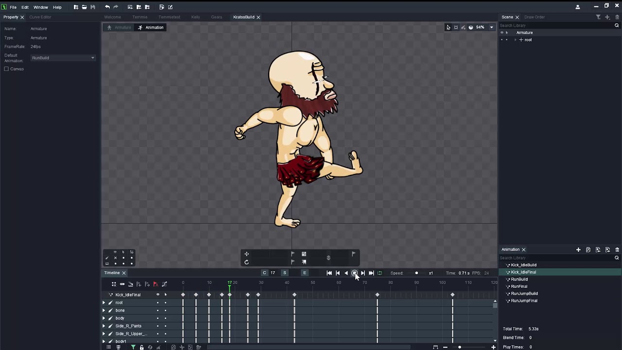
Task: Toggle visibility dot for body timeline layer
Action: point(157,318)
